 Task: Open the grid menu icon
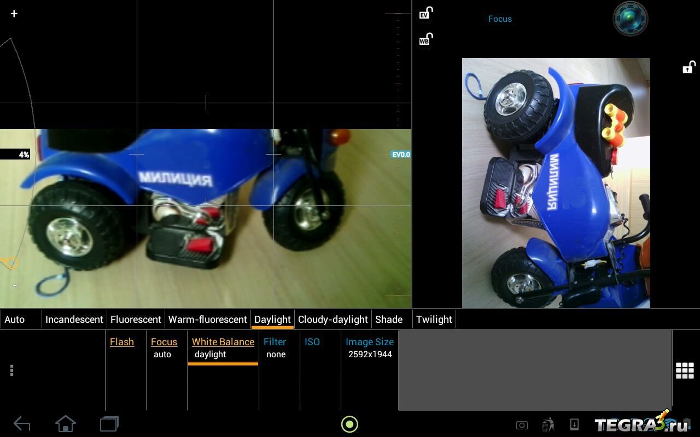[x=685, y=370]
